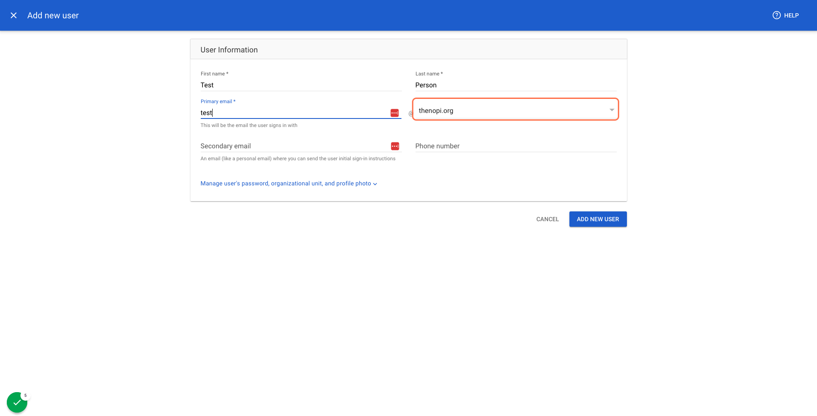Open the thenopi.org domain dropdown

tap(516, 110)
